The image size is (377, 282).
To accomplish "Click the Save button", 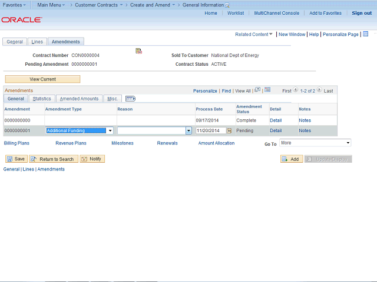I will point(16,159).
